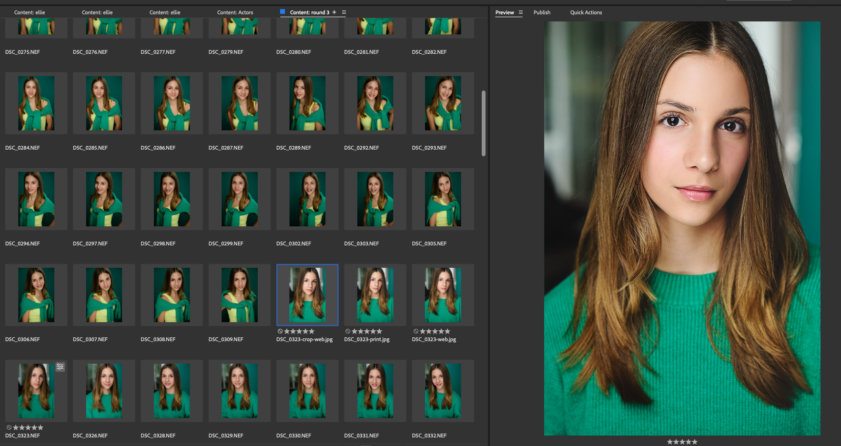Viewport: 841px width, 446px height.
Task: Click the DSC_0330.NEF filename label
Action: point(294,435)
